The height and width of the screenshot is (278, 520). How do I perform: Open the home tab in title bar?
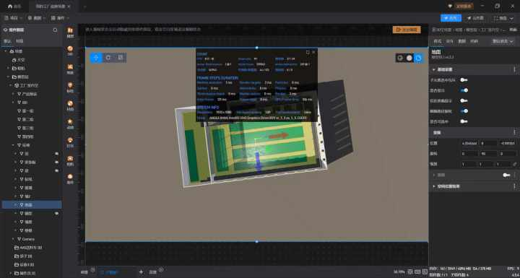coord(14,6)
